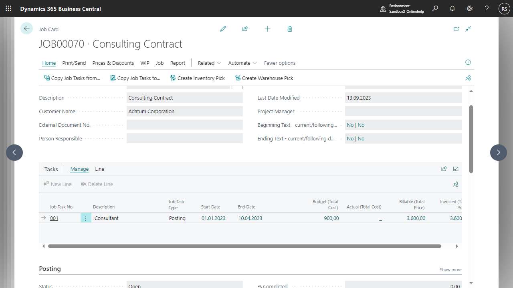Expand the Automate dropdown menu
This screenshot has width=513, height=288.
[x=242, y=63]
